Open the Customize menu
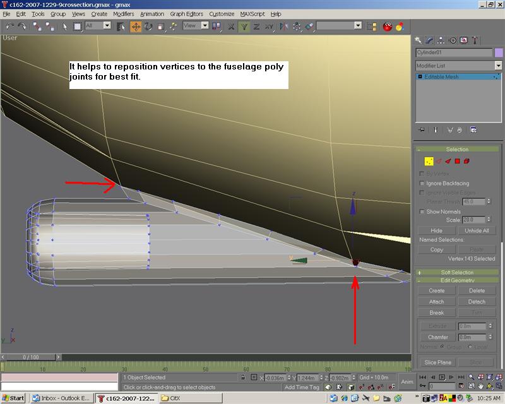 [x=222, y=14]
